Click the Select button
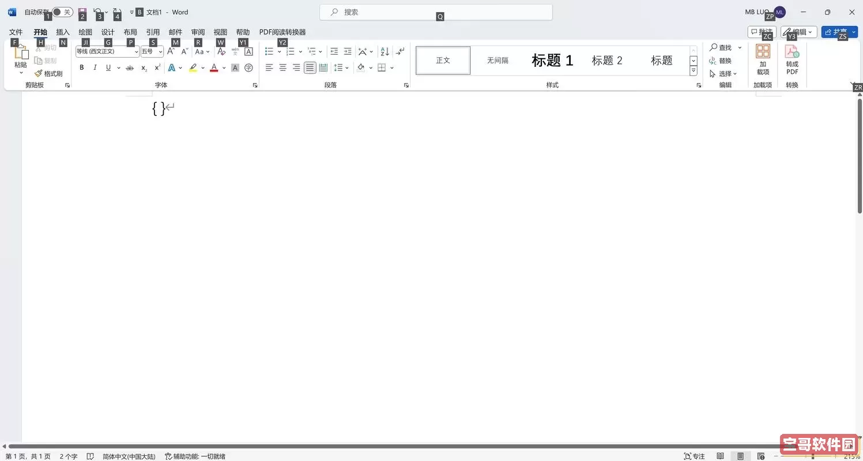Image resolution: width=863 pixels, height=461 pixels. 723,74
